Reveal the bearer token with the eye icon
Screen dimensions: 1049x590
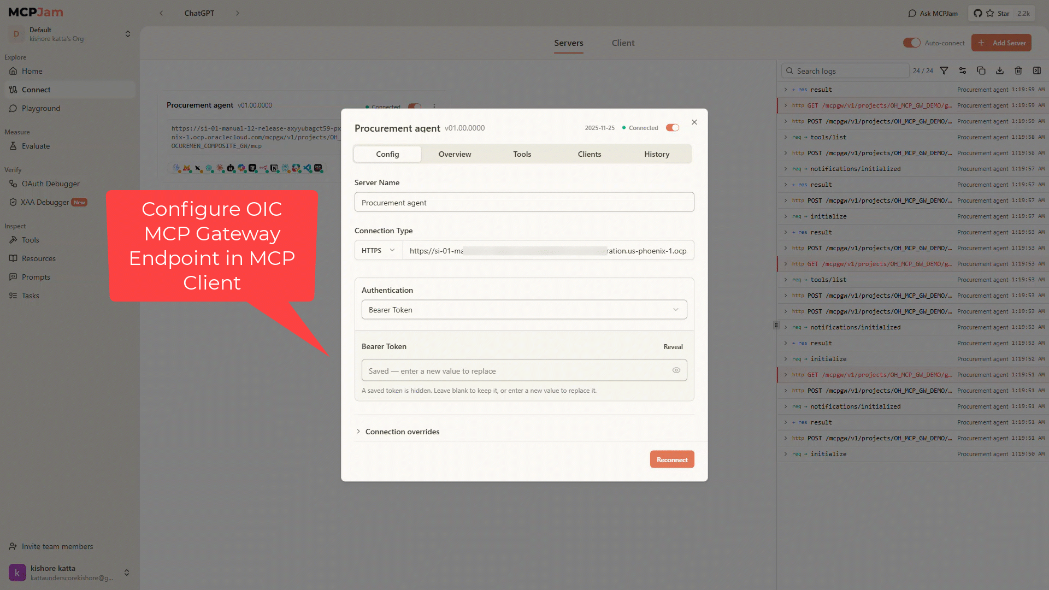[676, 370]
